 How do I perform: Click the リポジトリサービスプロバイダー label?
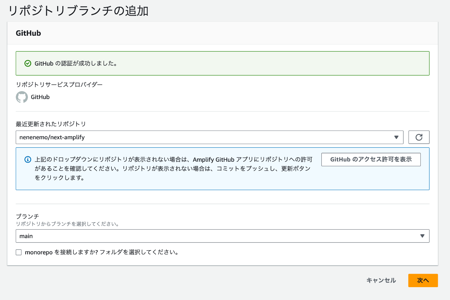point(59,85)
